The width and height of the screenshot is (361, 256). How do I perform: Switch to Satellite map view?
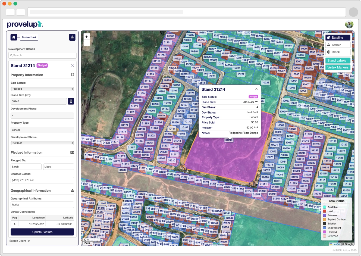[338, 38]
